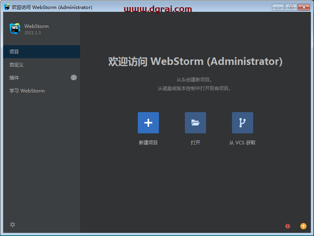Click the 打开 label
The image size is (314, 236).
pyautogui.click(x=195, y=143)
